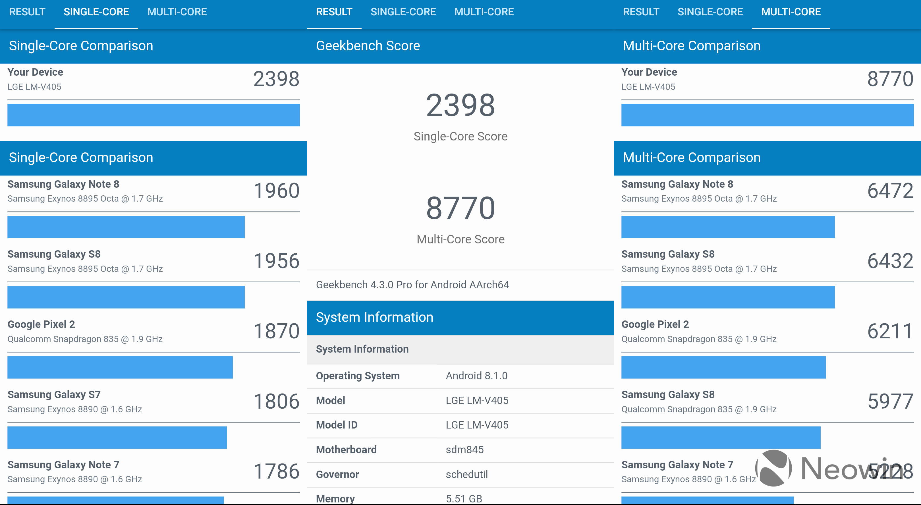Select the RESULT tab in the middle panel
Screen dimensions: 921x505
pyautogui.click(x=334, y=12)
